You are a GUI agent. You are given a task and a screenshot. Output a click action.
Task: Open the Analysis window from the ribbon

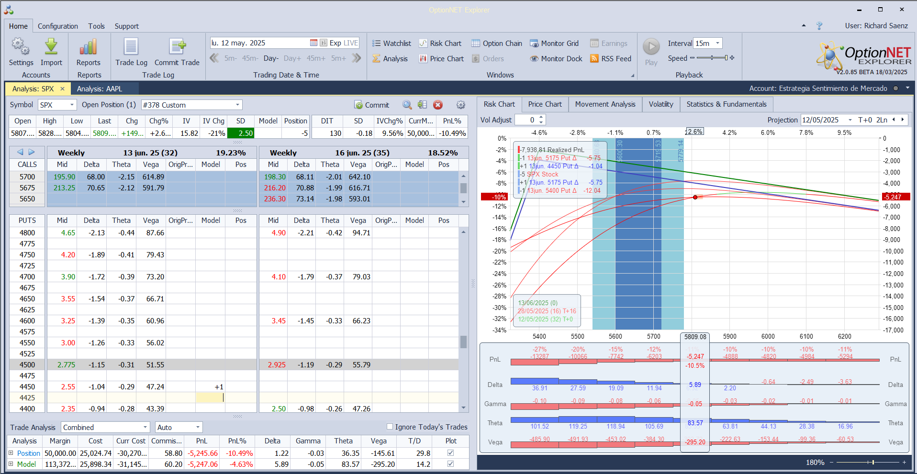pyautogui.click(x=390, y=59)
